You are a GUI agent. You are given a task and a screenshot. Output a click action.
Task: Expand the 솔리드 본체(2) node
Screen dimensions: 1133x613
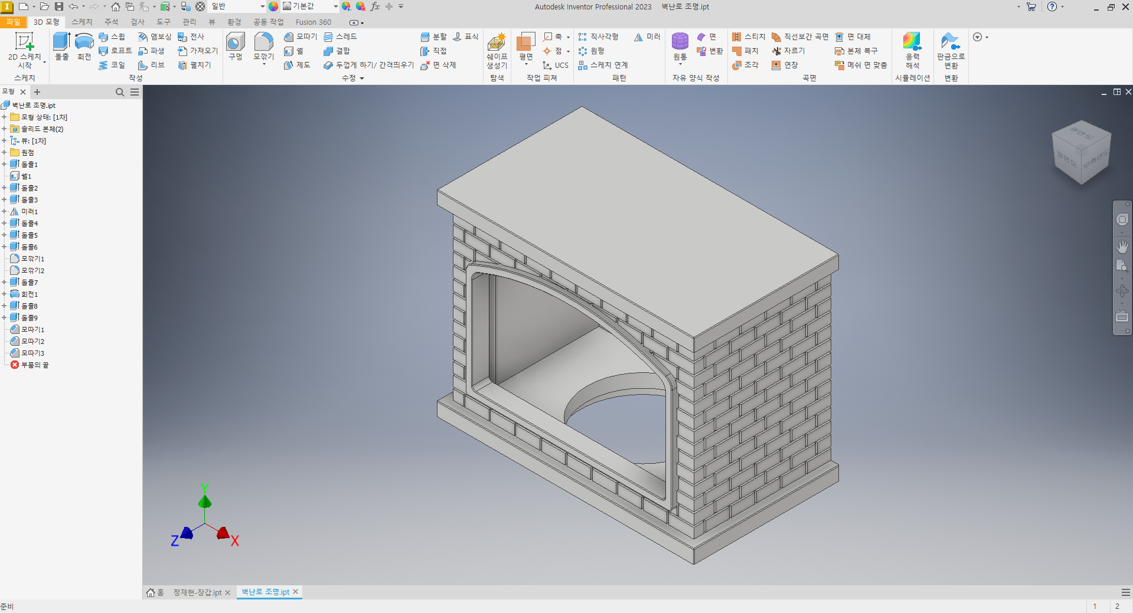pos(4,129)
